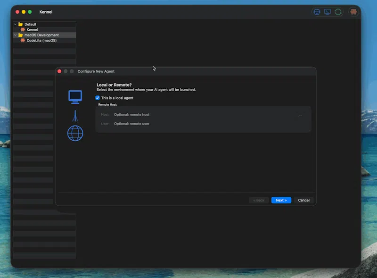377x278 pixels.
Task: Select the Kennel agent in sidebar
Action: click(32, 30)
